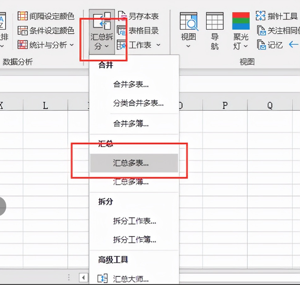This screenshot has height=285, width=300.
Task: Select 汇总多簿... menu item
Action: pyautogui.click(x=134, y=182)
